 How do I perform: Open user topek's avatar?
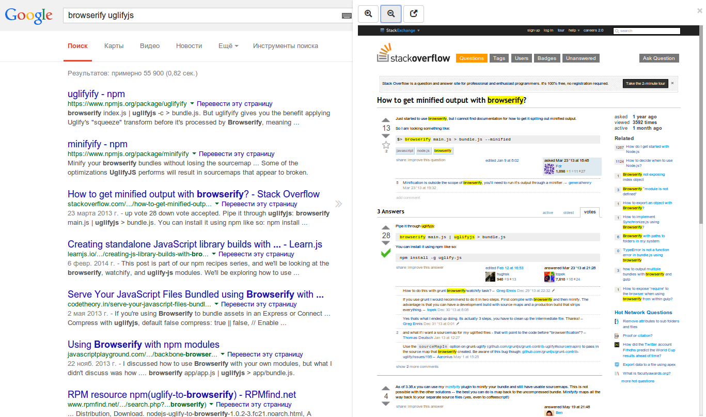[x=549, y=276]
